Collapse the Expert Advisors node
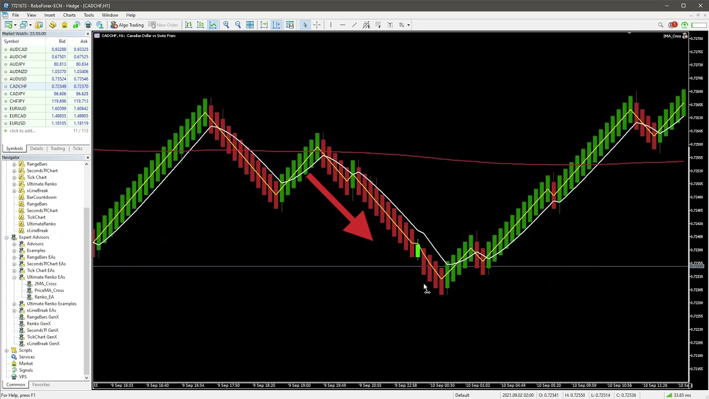 [x=7, y=237]
